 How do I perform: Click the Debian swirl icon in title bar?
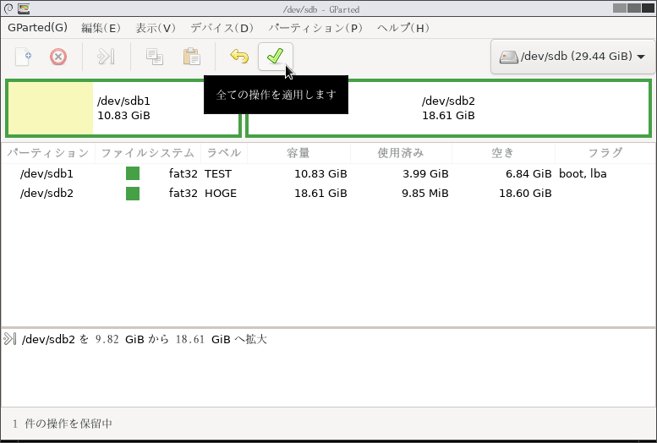(x=8, y=8)
